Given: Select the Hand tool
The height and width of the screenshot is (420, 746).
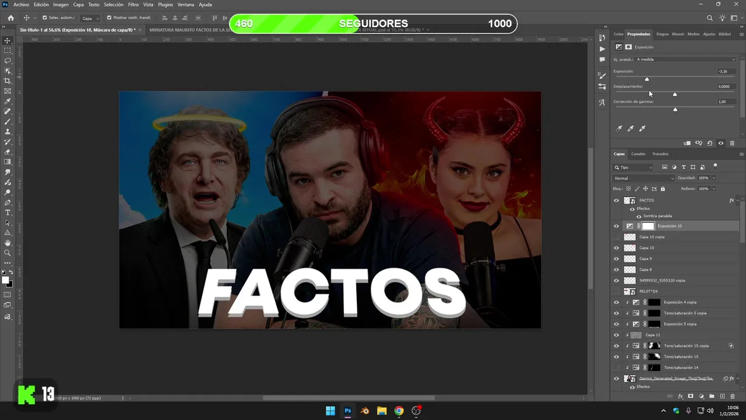Looking at the screenshot, I should pos(8,243).
